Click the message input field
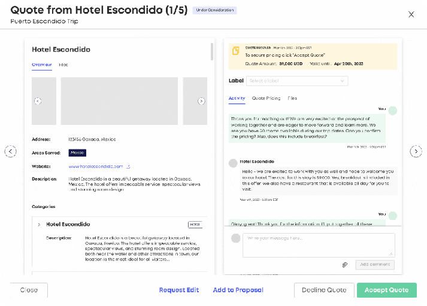The image size is (427, 306). click(318, 244)
